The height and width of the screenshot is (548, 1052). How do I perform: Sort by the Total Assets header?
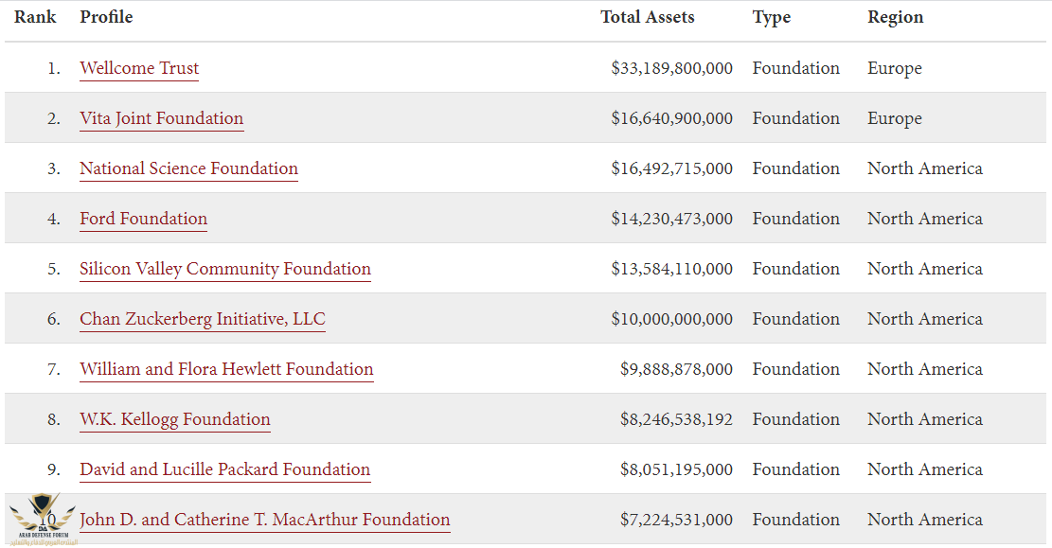pyautogui.click(x=647, y=17)
